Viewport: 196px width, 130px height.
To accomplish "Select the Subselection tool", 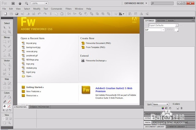I will (9, 27).
